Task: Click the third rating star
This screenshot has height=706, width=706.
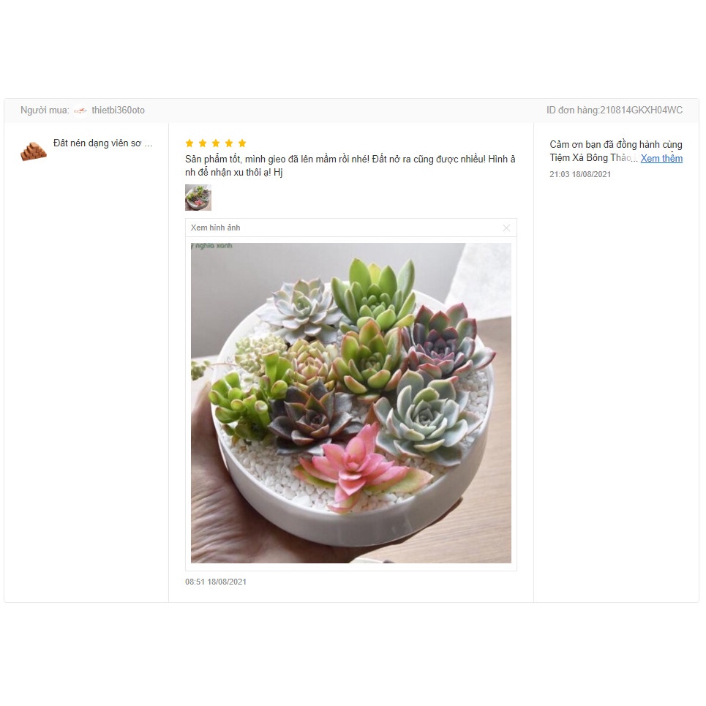Action: point(216,143)
